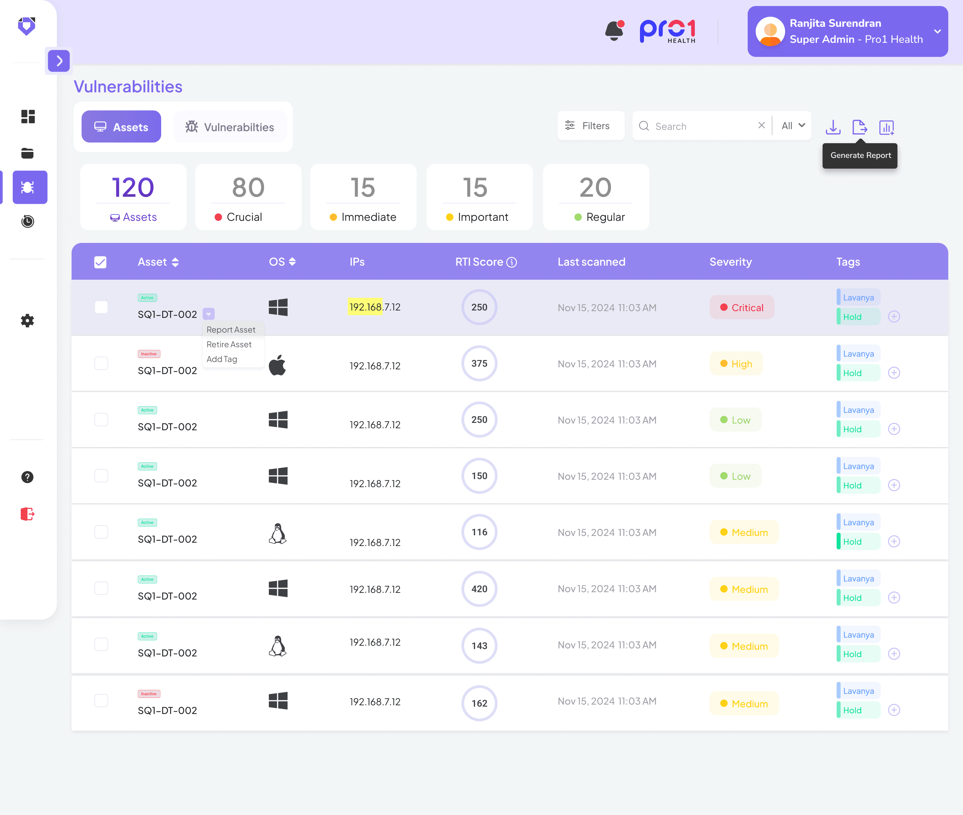Open the settings gear in sidebar
The image size is (963, 815).
click(28, 321)
